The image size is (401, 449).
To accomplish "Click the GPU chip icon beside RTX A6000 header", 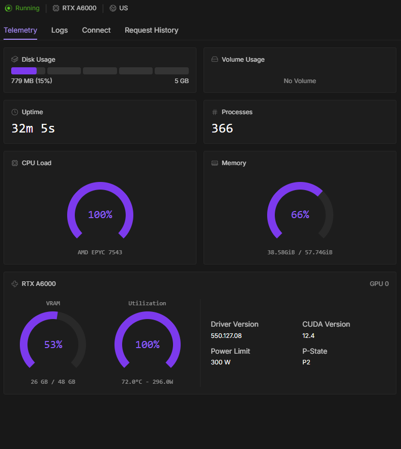I will click(x=56, y=8).
